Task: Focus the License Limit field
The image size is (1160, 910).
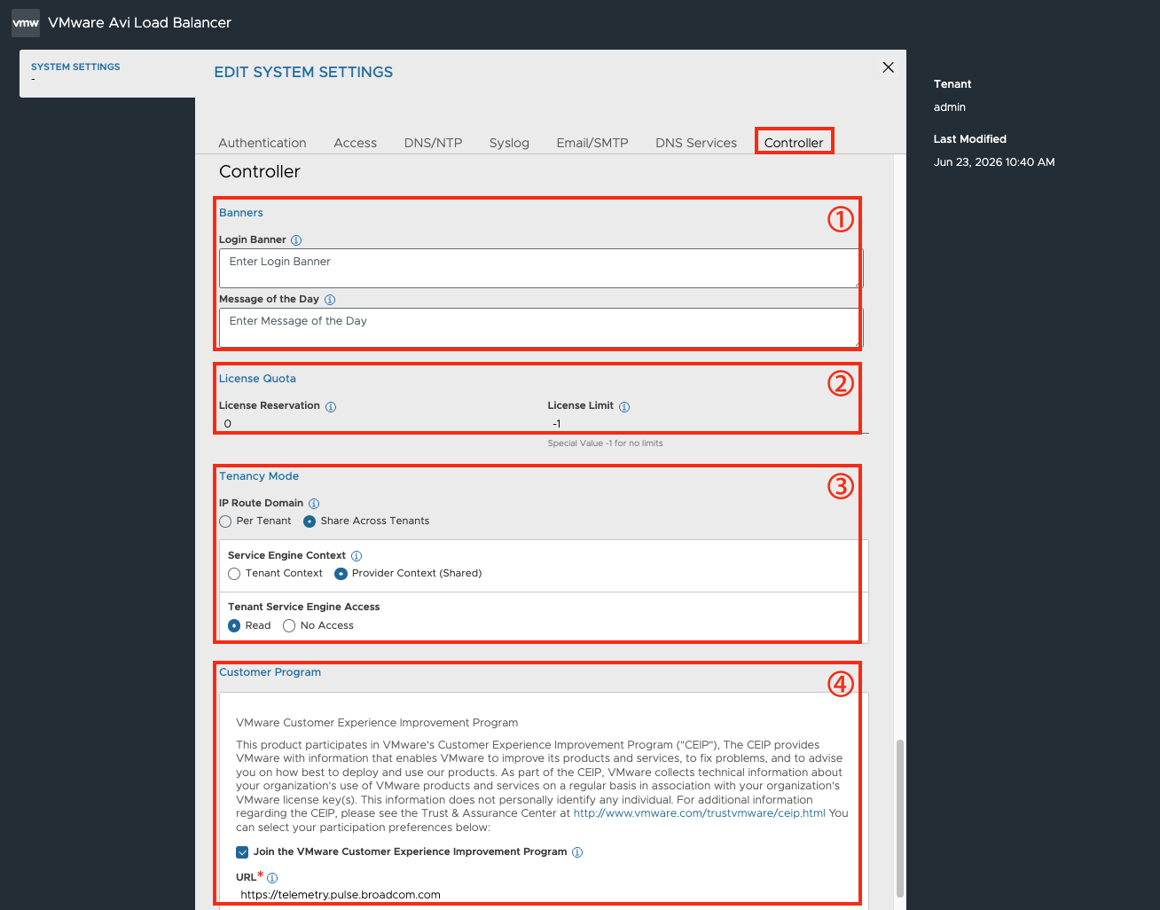Action: (x=708, y=424)
